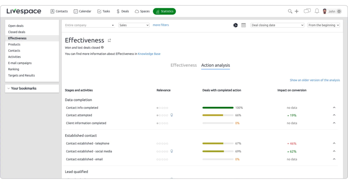Click lightbulb hint for Contact attempted
The height and width of the screenshot is (184, 348).
coord(172,115)
